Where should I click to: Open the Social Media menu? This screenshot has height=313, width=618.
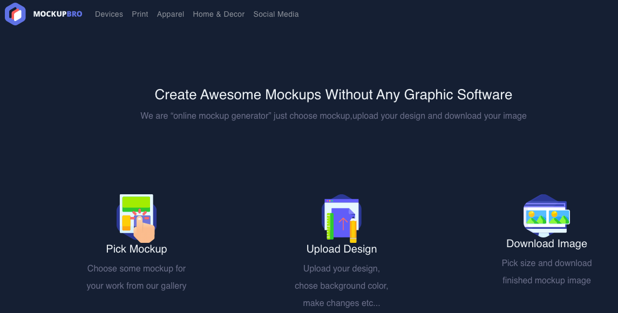pos(276,14)
